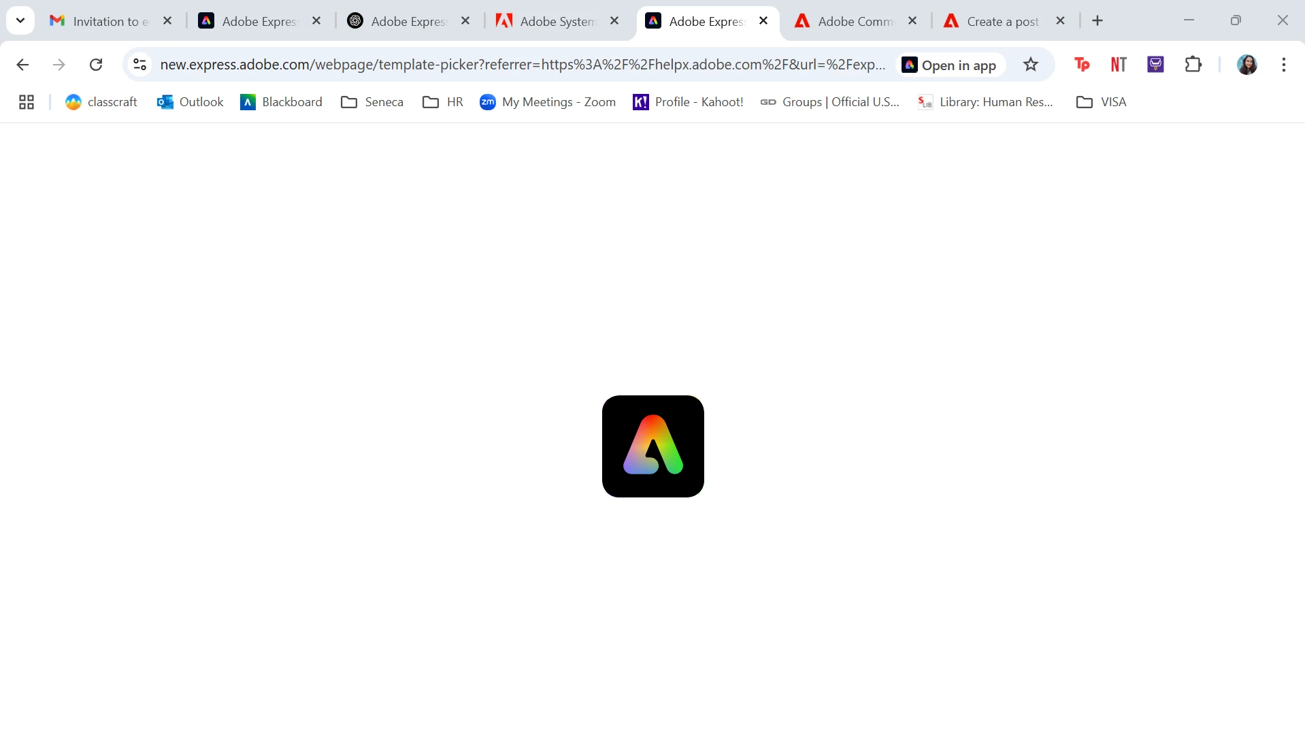
Task: Go back to previous page
Action: 22,65
